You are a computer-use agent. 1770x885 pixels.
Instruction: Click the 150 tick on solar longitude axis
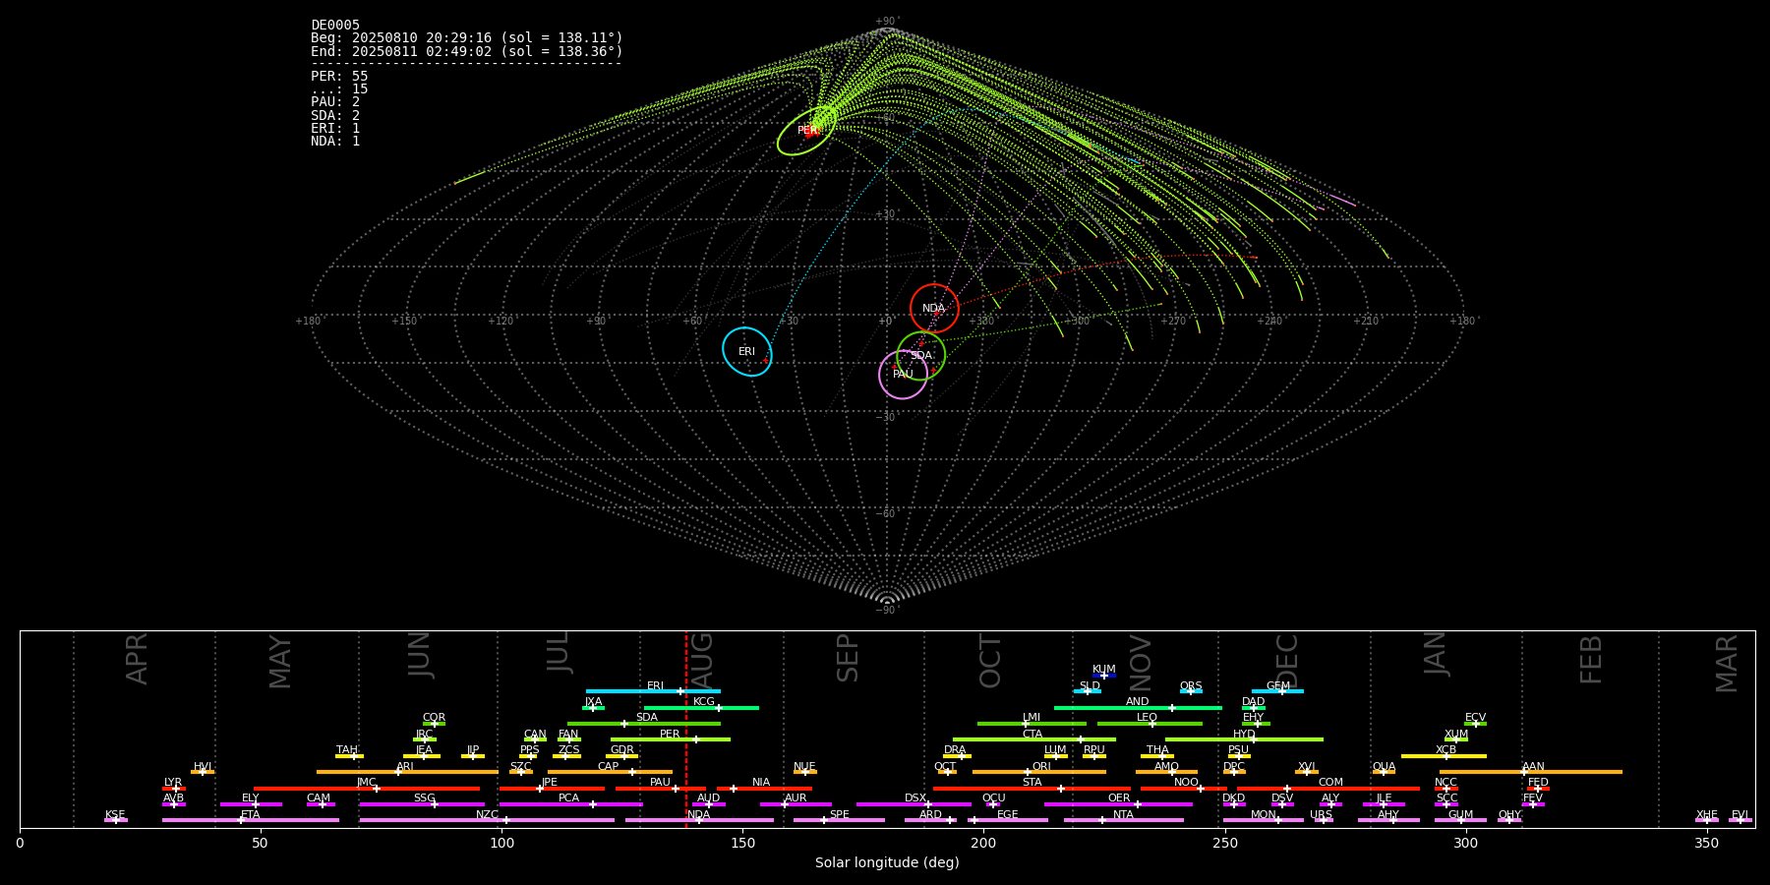coord(742,843)
